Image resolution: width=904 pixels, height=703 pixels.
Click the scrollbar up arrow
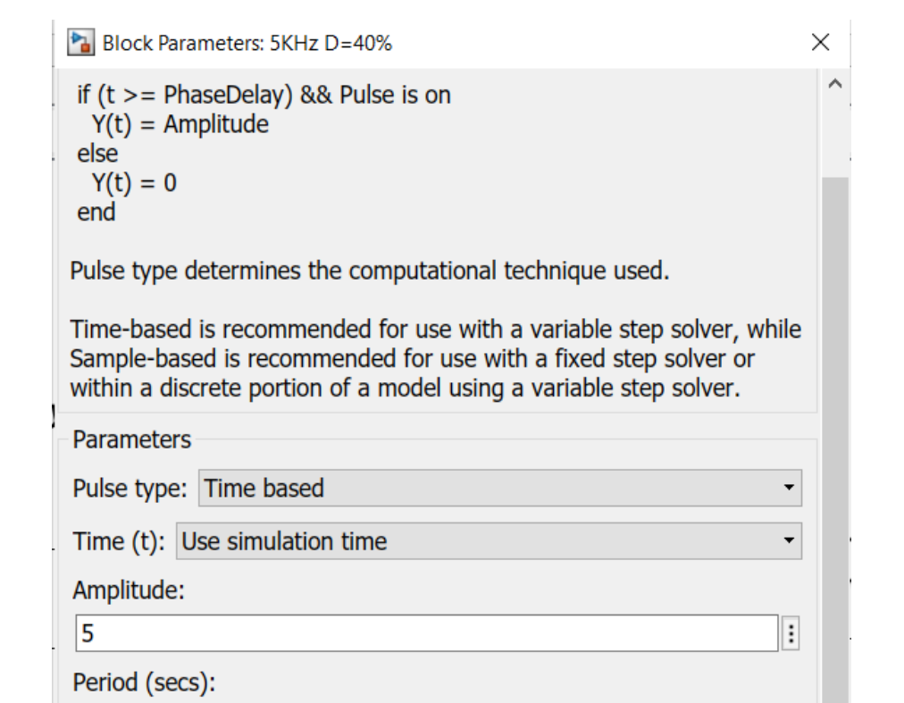pyautogui.click(x=835, y=84)
